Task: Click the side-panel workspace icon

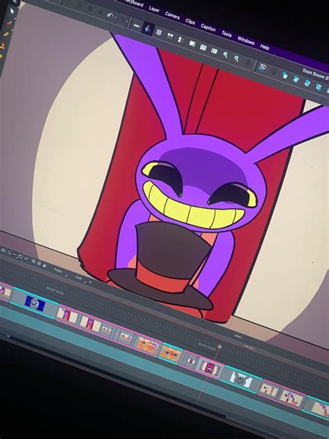Action: pyautogui.click(x=192, y=43)
